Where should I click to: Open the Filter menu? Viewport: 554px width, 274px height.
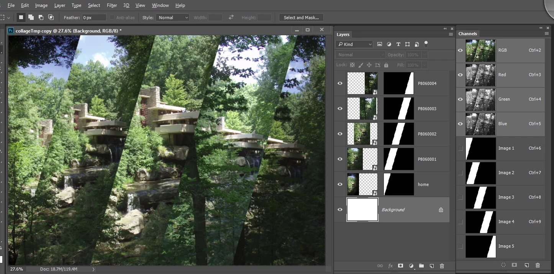pyautogui.click(x=112, y=5)
